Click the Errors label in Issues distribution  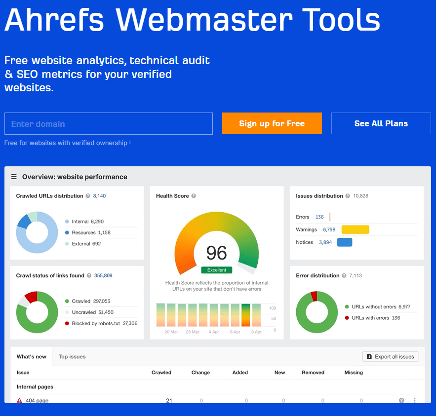pos(303,217)
